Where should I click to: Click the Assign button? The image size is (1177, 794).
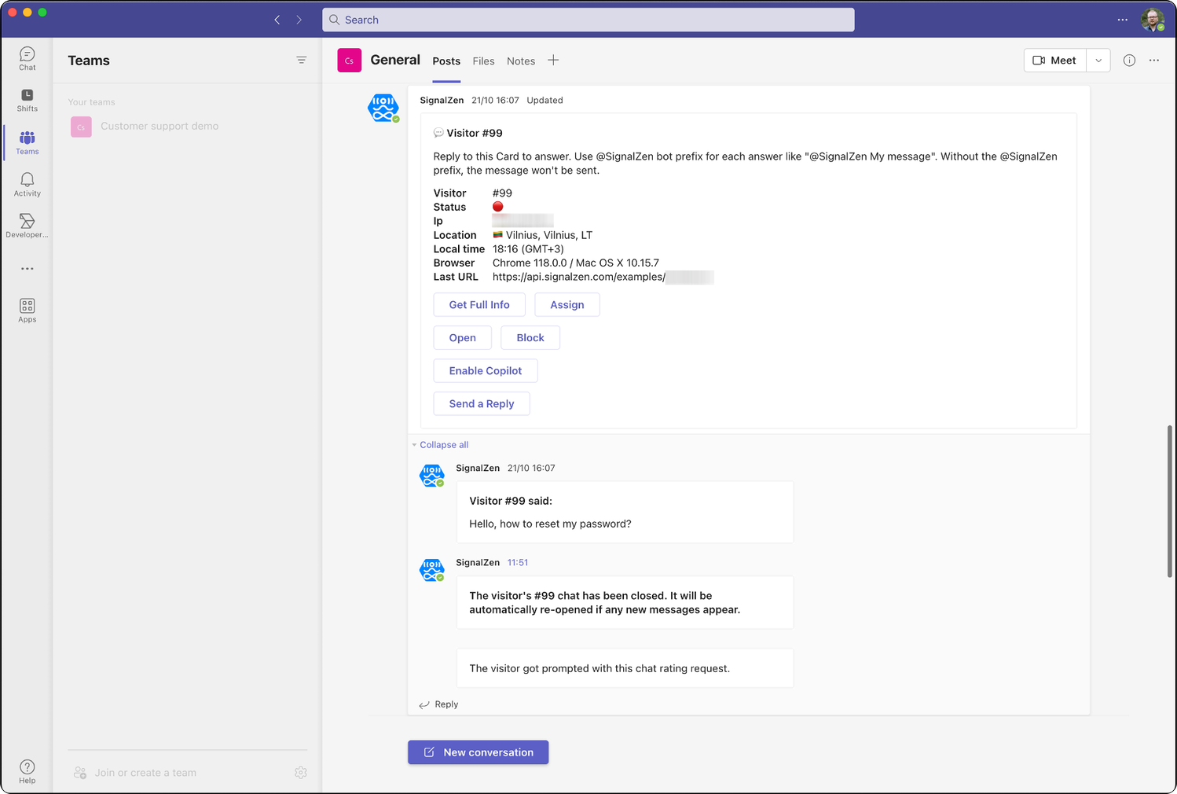567,305
